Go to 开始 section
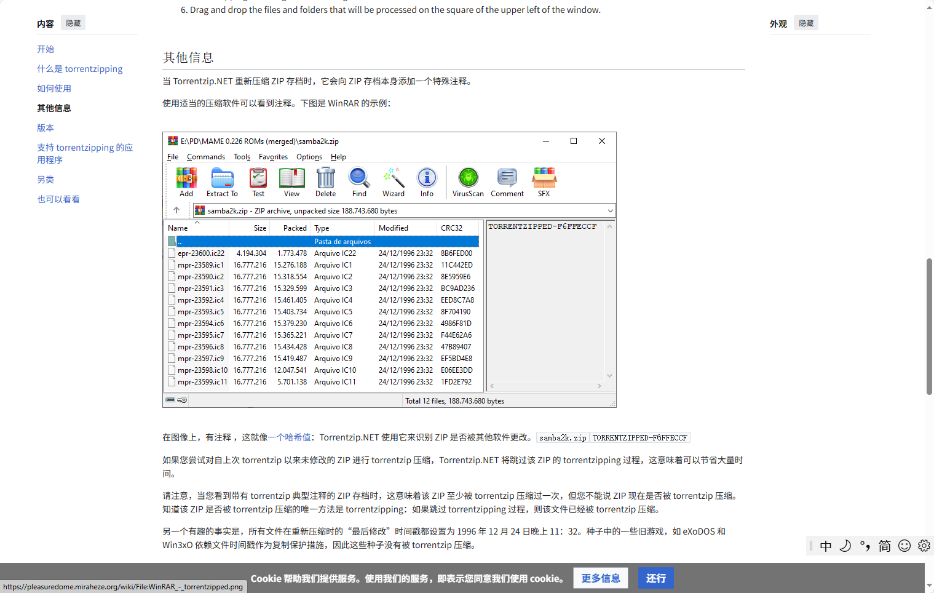 pyautogui.click(x=46, y=49)
